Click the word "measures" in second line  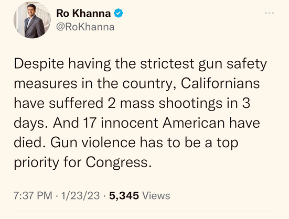click(x=46, y=83)
